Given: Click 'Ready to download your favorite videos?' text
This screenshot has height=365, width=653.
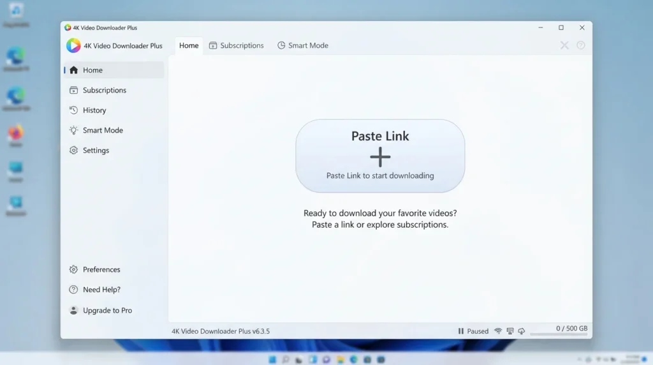Looking at the screenshot, I should (x=380, y=213).
